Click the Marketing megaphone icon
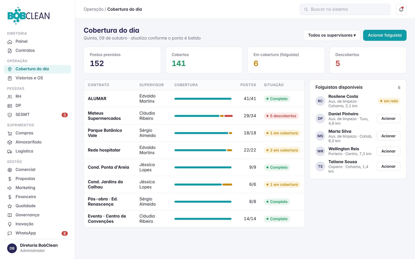The height and width of the screenshot is (259, 415). point(10,188)
